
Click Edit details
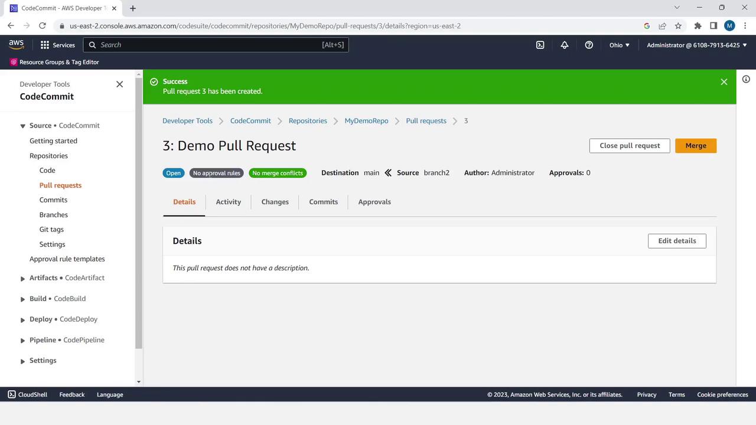[x=677, y=241]
